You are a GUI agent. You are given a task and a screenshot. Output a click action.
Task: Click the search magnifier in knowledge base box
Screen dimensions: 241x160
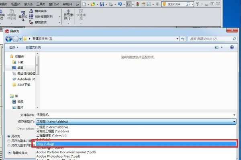point(188,4)
